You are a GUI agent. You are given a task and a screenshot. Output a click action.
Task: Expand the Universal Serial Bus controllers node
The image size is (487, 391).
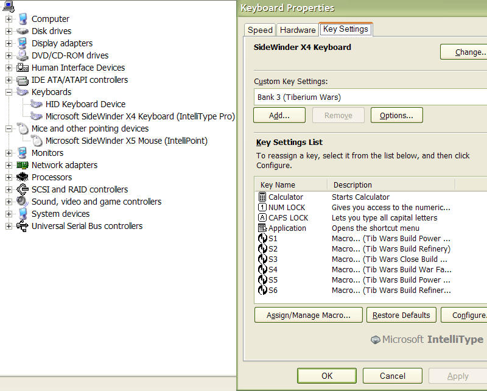[x=9, y=226]
